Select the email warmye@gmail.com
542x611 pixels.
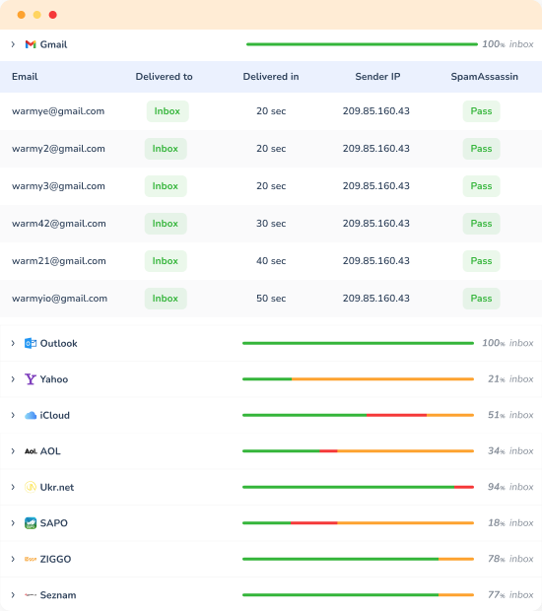point(58,111)
